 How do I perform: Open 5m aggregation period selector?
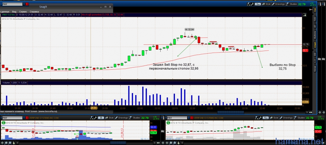[266, 118]
